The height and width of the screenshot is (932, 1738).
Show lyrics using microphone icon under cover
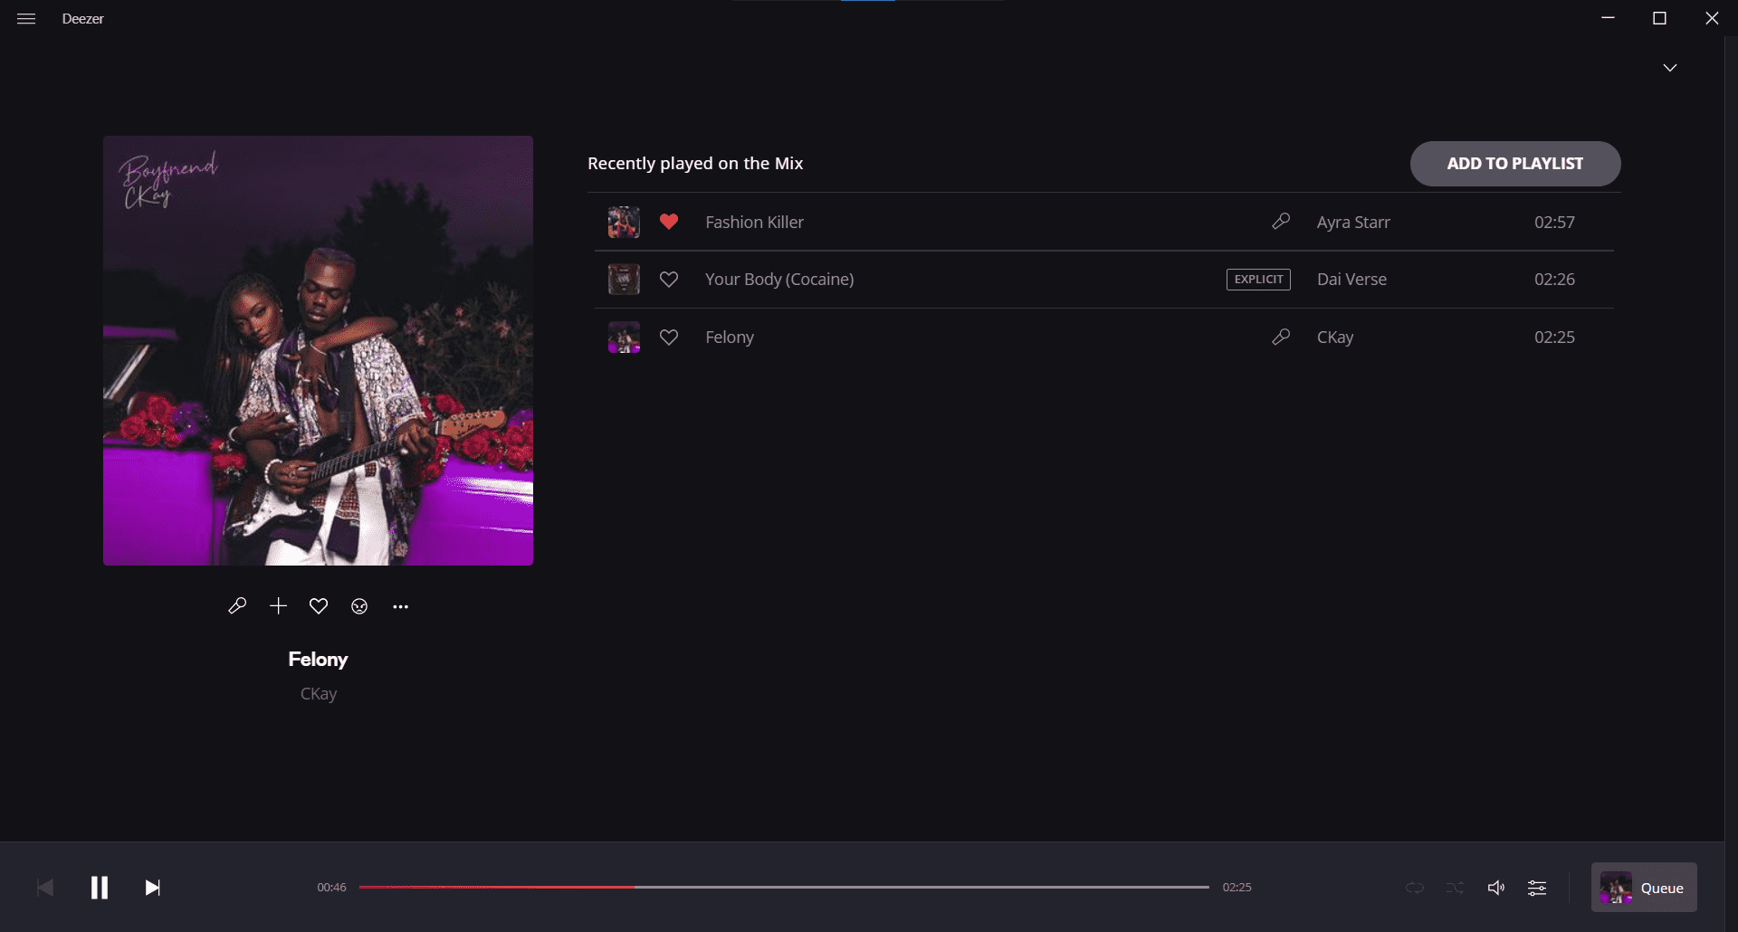(237, 606)
